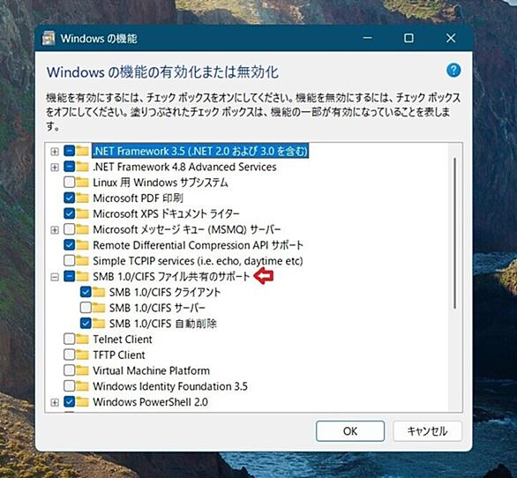Uncheck the SMB 1.0/CIFS クライアント checkbox
The height and width of the screenshot is (478, 517).
tap(86, 292)
